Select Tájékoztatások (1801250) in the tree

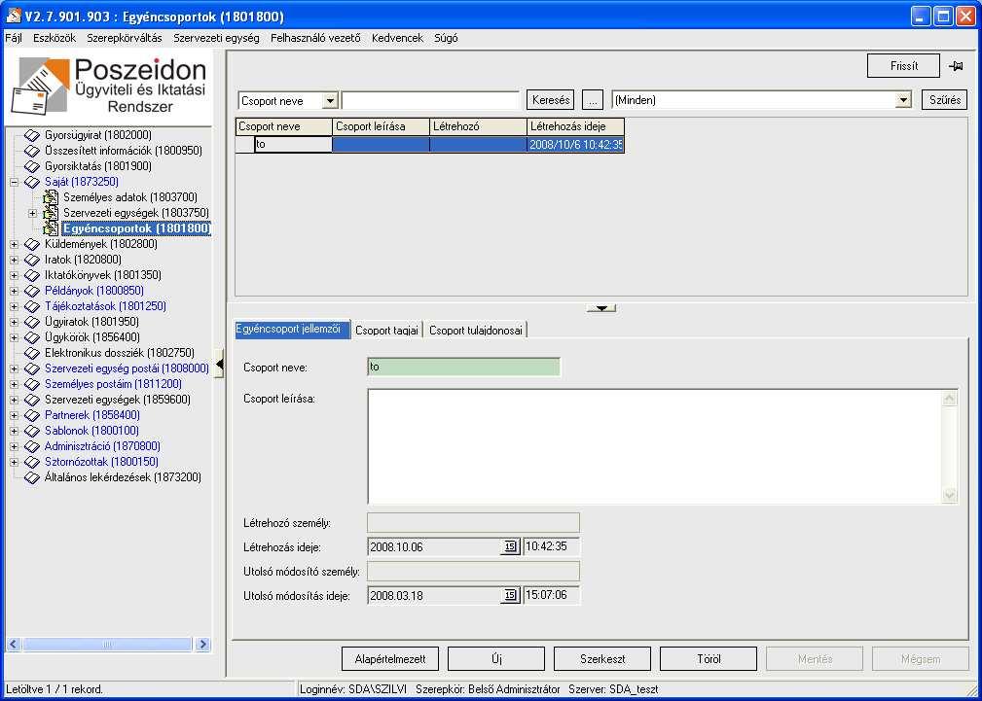105,306
